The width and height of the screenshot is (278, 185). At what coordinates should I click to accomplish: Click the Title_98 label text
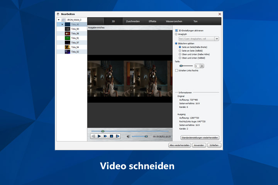(x=75, y=34)
